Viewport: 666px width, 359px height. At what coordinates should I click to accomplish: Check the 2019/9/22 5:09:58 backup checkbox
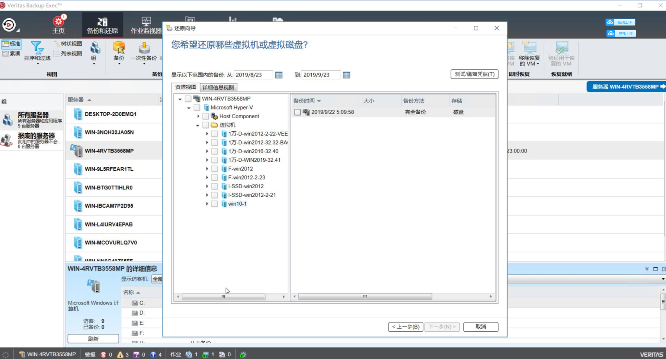[x=297, y=112]
